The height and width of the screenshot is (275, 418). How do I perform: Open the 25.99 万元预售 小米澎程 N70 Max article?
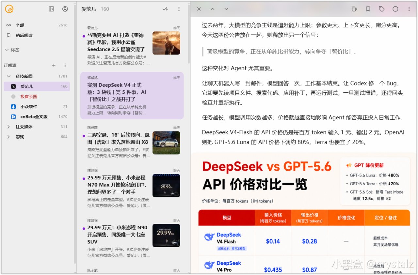pos(132,188)
